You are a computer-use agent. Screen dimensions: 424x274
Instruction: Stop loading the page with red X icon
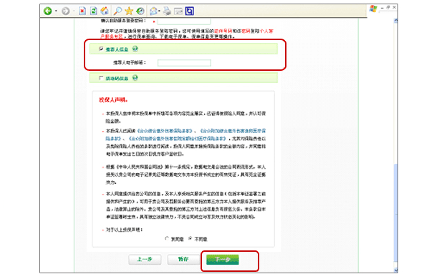pos(82,11)
